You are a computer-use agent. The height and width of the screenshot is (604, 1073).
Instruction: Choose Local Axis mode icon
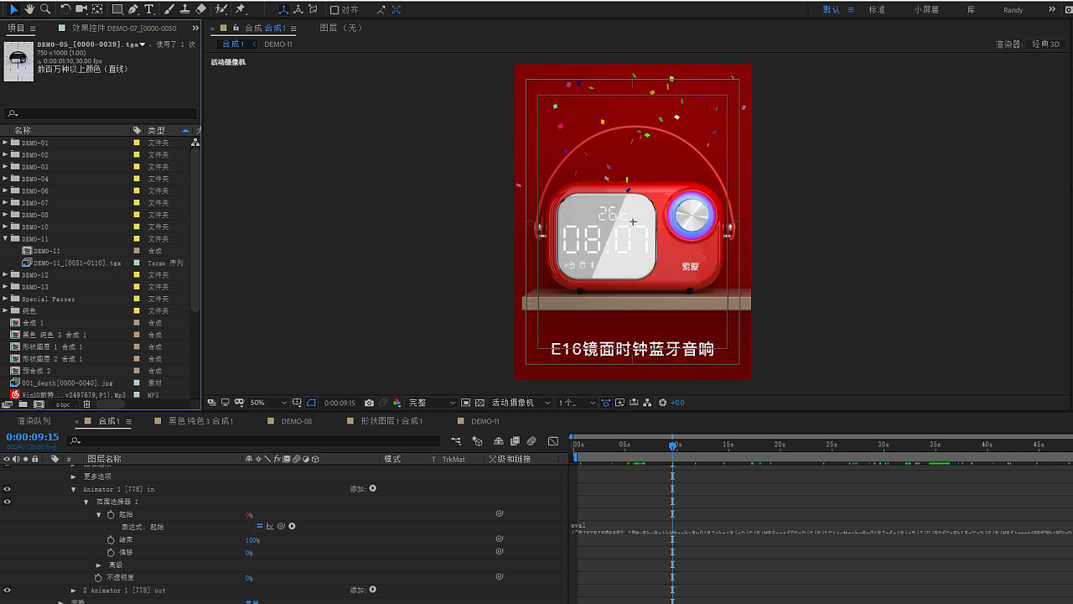pos(283,9)
